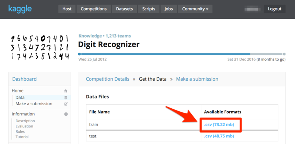Open Rules in the sidebar
Image resolution: width=295 pixels, height=144 pixels.
(x=20, y=131)
